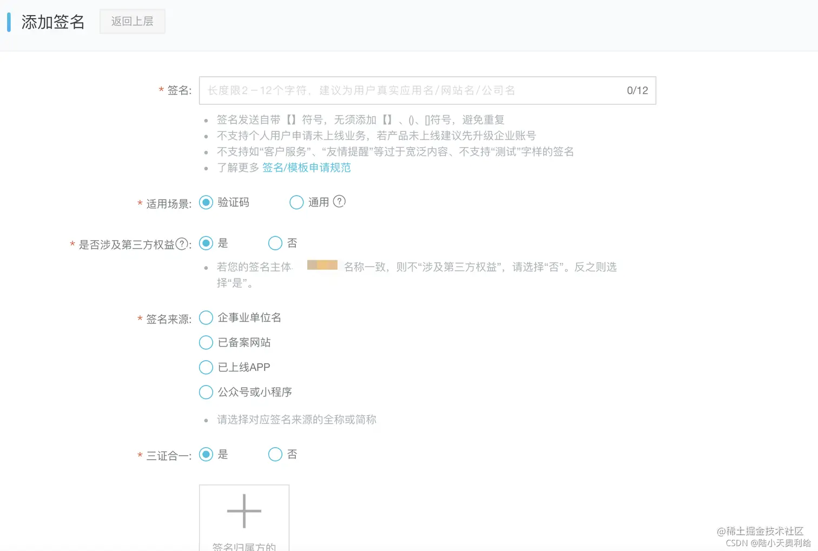Image resolution: width=818 pixels, height=551 pixels.
Task: Choose 否 for 三证合一
Action: pos(275,454)
